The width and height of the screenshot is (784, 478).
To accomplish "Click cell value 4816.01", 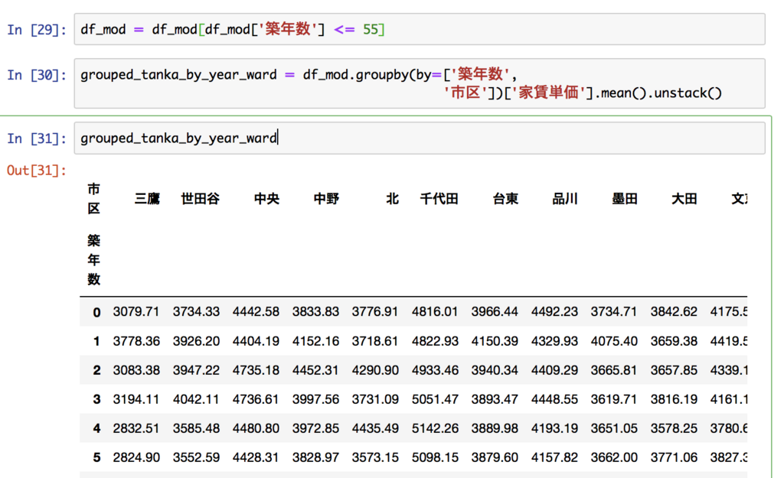I will coord(435,312).
